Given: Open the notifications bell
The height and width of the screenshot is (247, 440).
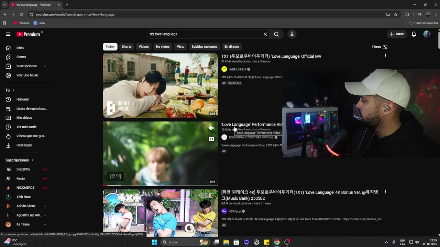Looking at the screenshot, I should [414, 34].
